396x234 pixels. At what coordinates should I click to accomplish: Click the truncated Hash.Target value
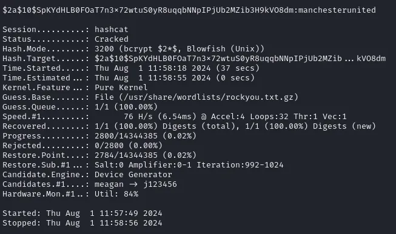[x=240, y=59]
